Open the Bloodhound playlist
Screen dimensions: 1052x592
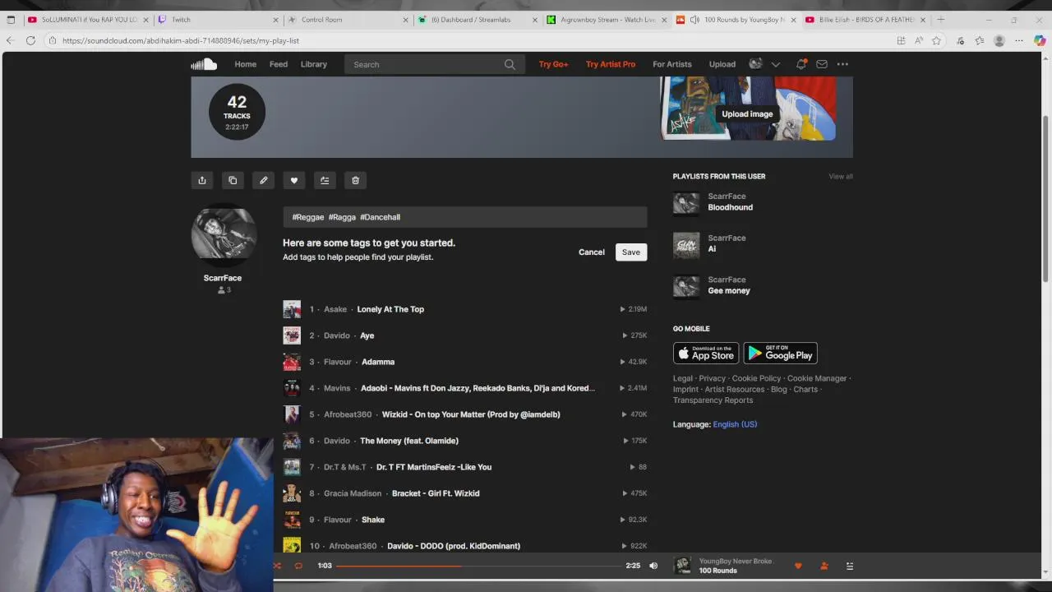(730, 207)
